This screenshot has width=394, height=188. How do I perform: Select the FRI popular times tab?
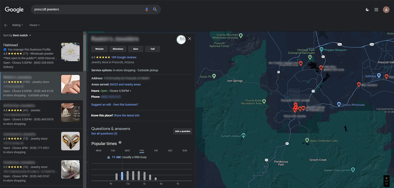(x=156, y=150)
